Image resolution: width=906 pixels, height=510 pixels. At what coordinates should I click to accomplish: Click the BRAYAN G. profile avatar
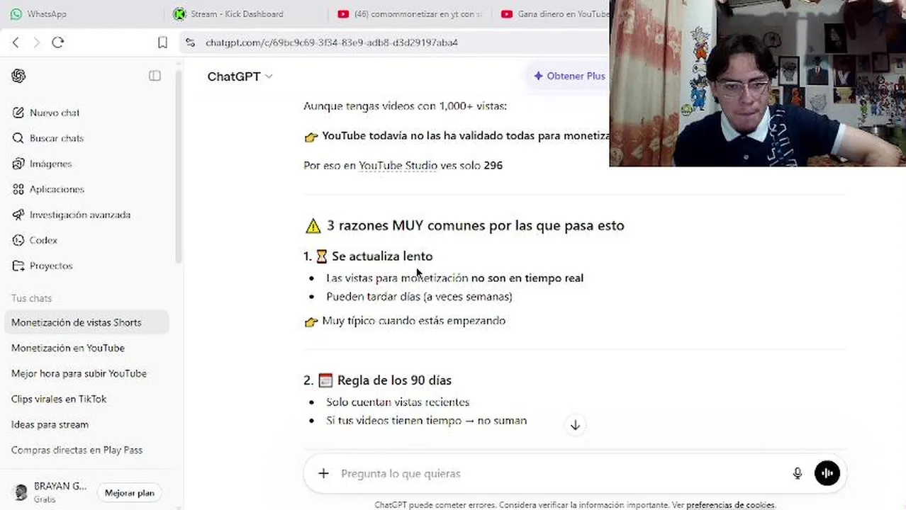(21, 492)
